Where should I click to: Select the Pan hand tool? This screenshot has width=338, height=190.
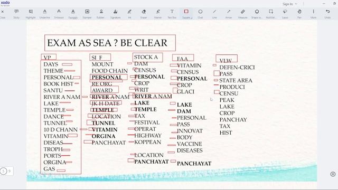[x=299, y=13]
